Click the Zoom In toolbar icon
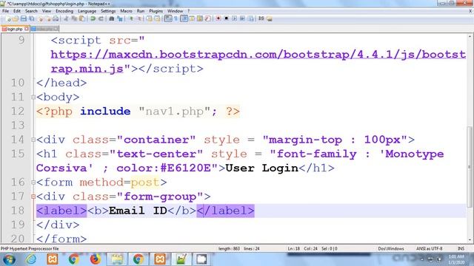 point(131,18)
